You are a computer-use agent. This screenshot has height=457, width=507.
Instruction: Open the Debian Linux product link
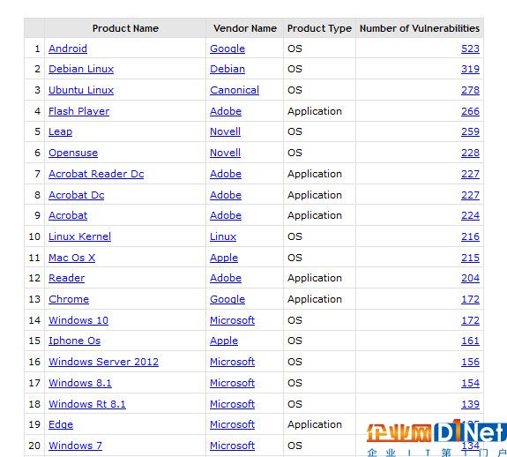click(81, 69)
